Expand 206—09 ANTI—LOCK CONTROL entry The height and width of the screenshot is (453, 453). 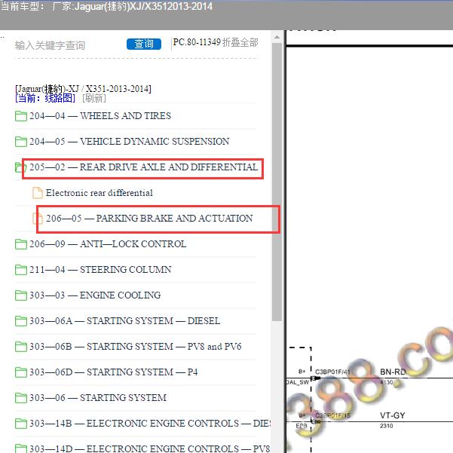click(x=108, y=244)
